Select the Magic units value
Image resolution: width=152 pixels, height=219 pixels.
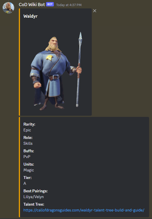click(x=29, y=170)
